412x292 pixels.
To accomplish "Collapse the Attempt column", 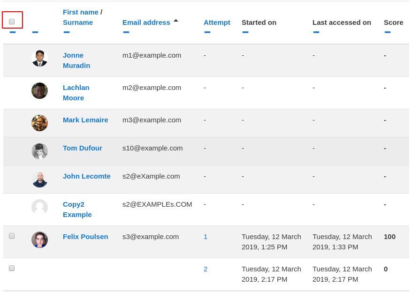I will click(x=207, y=32).
